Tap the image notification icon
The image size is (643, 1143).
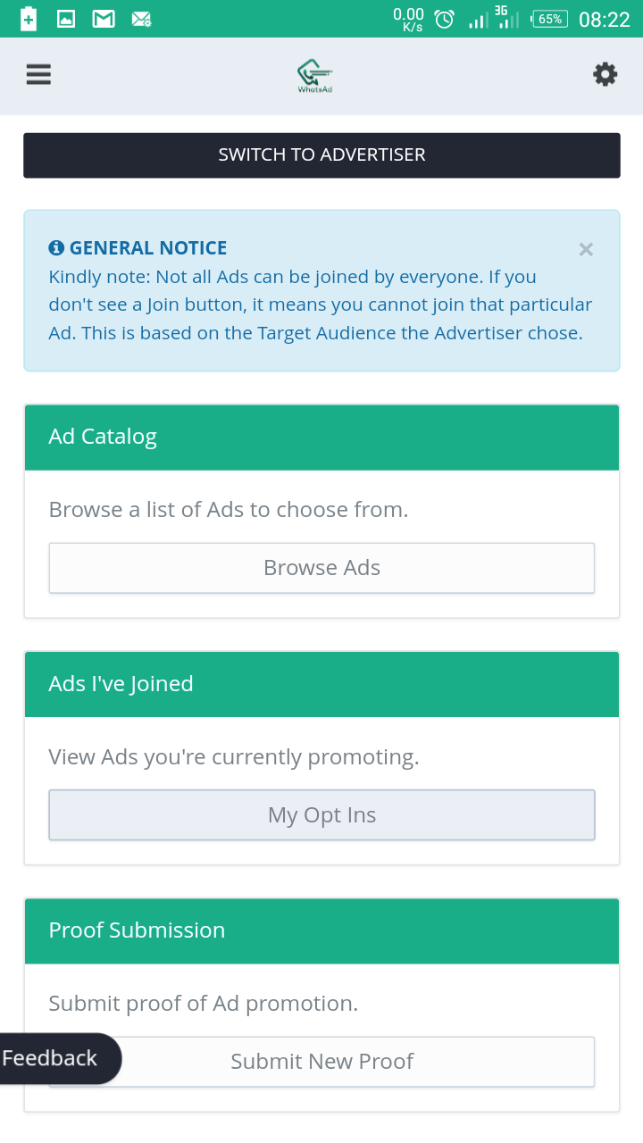point(66,19)
